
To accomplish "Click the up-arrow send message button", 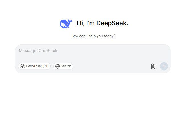I will (x=164, y=66).
